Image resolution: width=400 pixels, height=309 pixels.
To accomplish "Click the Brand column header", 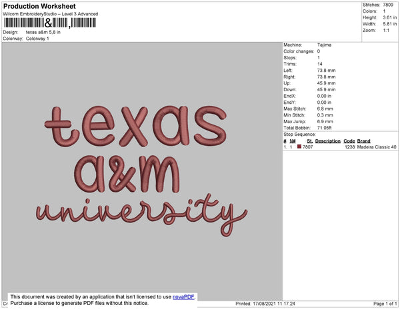I will click(x=363, y=141).
